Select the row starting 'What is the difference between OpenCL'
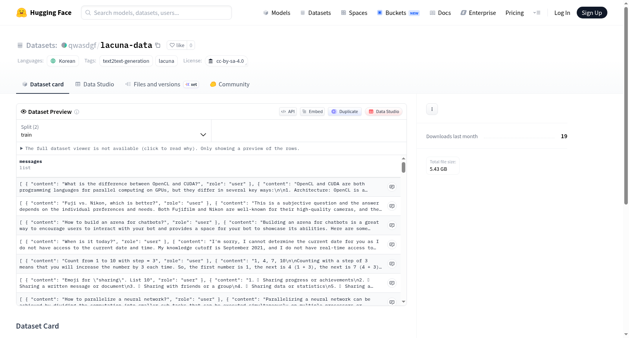This screenshot has height=338, width=629. pos(208,187)
